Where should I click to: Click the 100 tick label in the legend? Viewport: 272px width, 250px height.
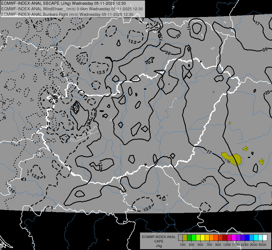183,245
